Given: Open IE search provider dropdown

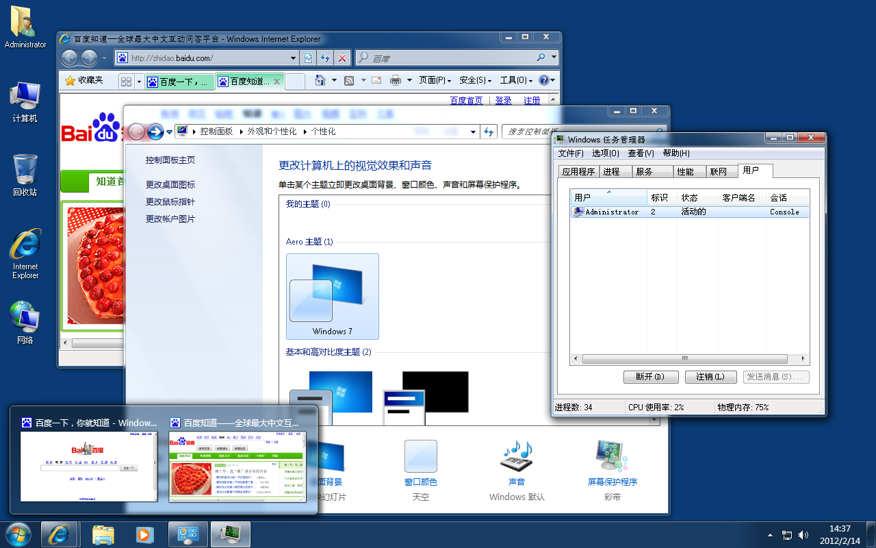Looking at the screenshot, I should click(554, 58).
